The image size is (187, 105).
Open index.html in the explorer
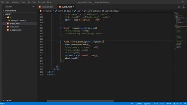[x=14, y=27]
